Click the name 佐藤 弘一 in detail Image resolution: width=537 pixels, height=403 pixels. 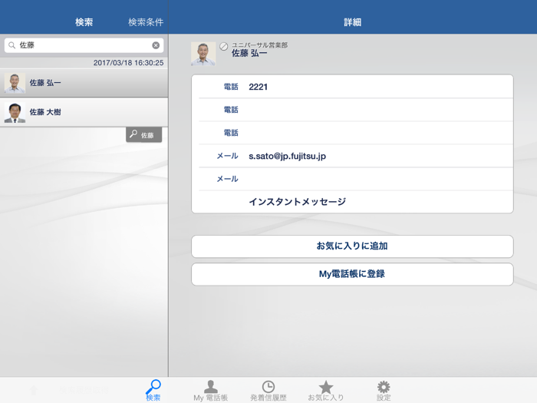(x=249, y=54)
